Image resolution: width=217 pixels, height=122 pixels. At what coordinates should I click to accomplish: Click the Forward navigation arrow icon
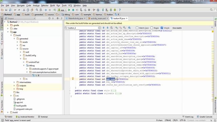[x=50, y=10]
